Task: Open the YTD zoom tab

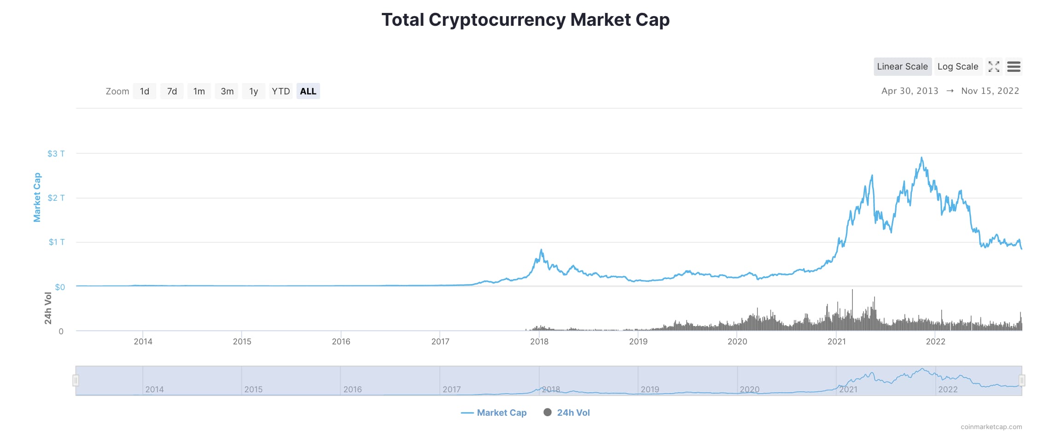Action: [281, 91]
